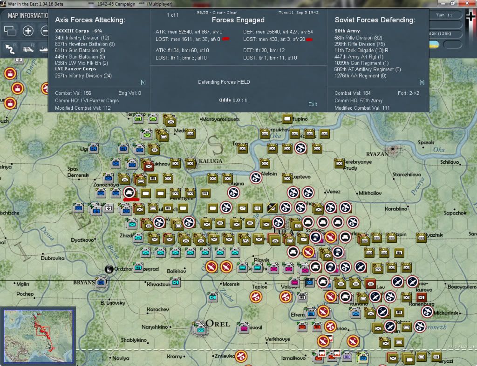This screenshot has height=366, width=477.
Task: Click the Korablino town label
Action: [x=396, y=209]
